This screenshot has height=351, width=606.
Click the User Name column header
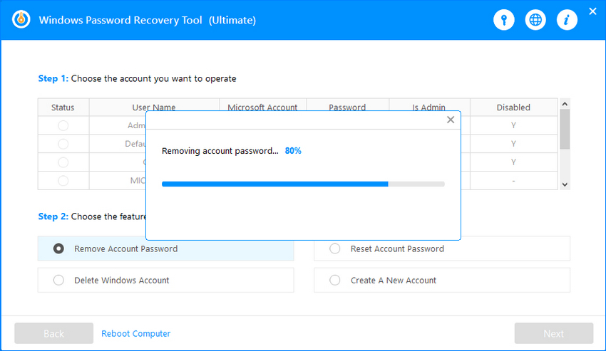(x=154, y=108)
